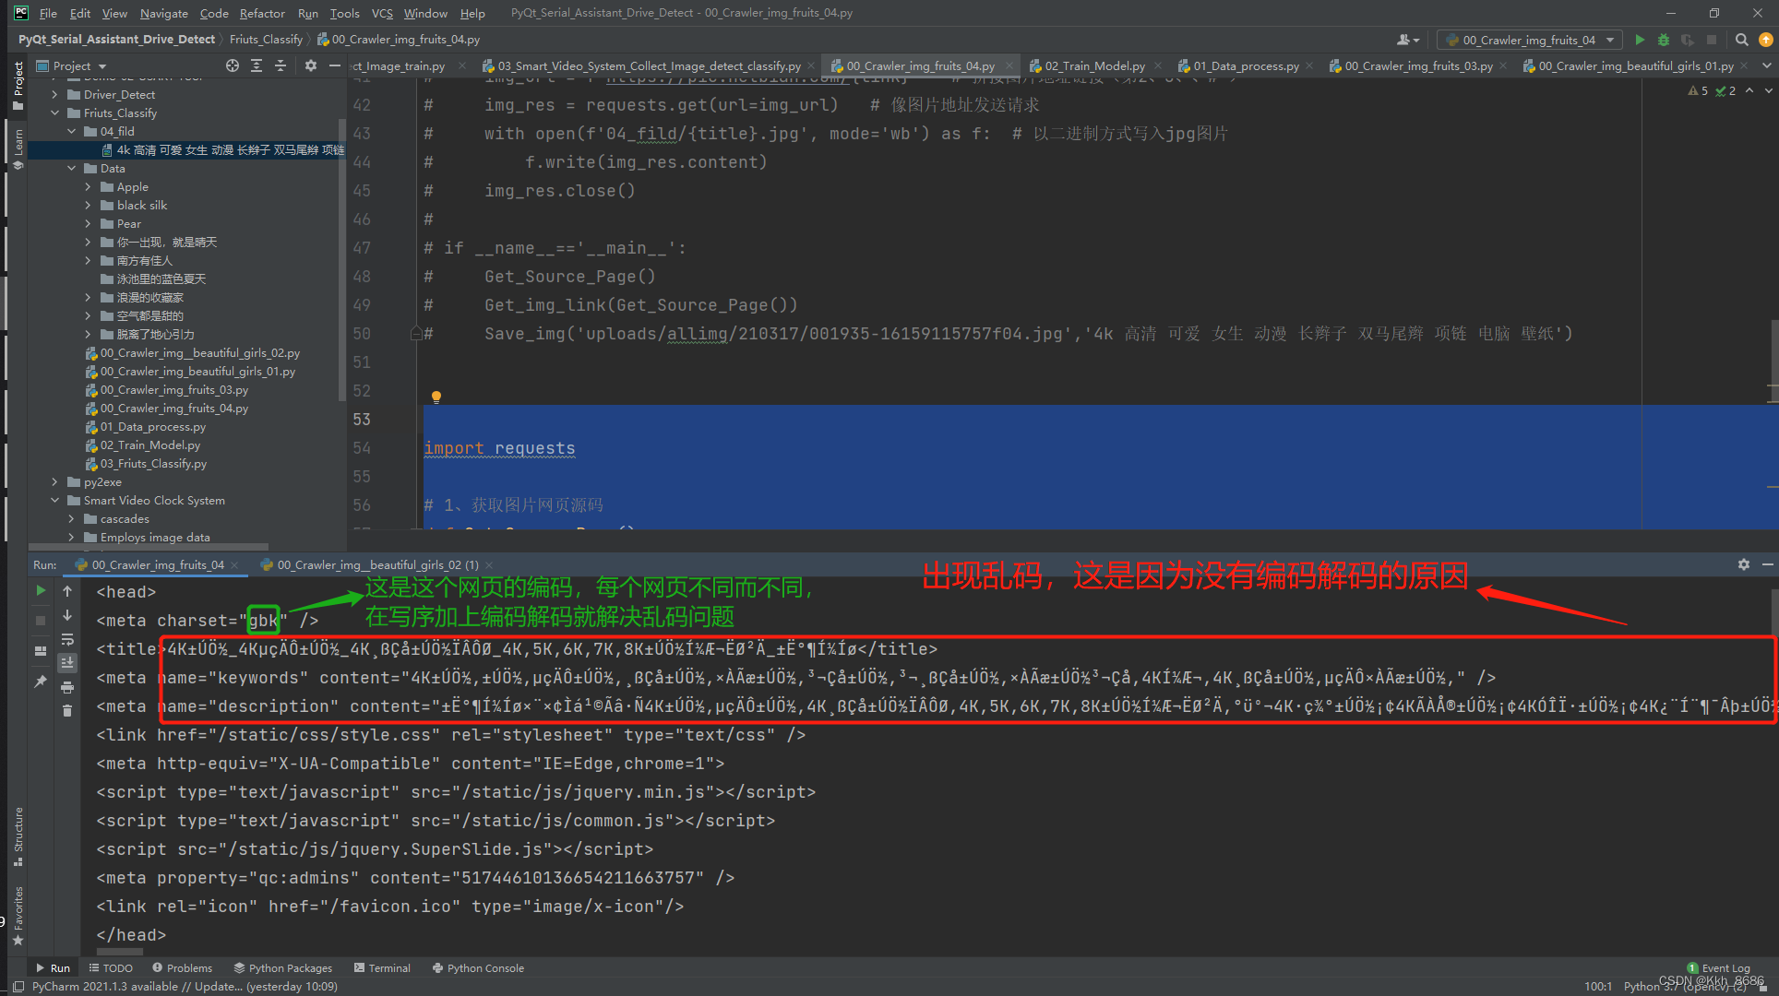Stop the running process in Run panel
The height and width of the screenshot is (996, 1779).
tap(41, 621)
